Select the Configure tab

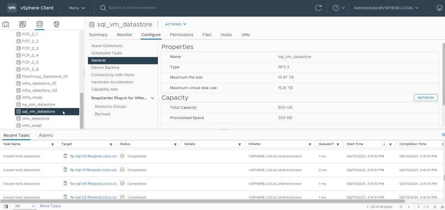point(151,35)
